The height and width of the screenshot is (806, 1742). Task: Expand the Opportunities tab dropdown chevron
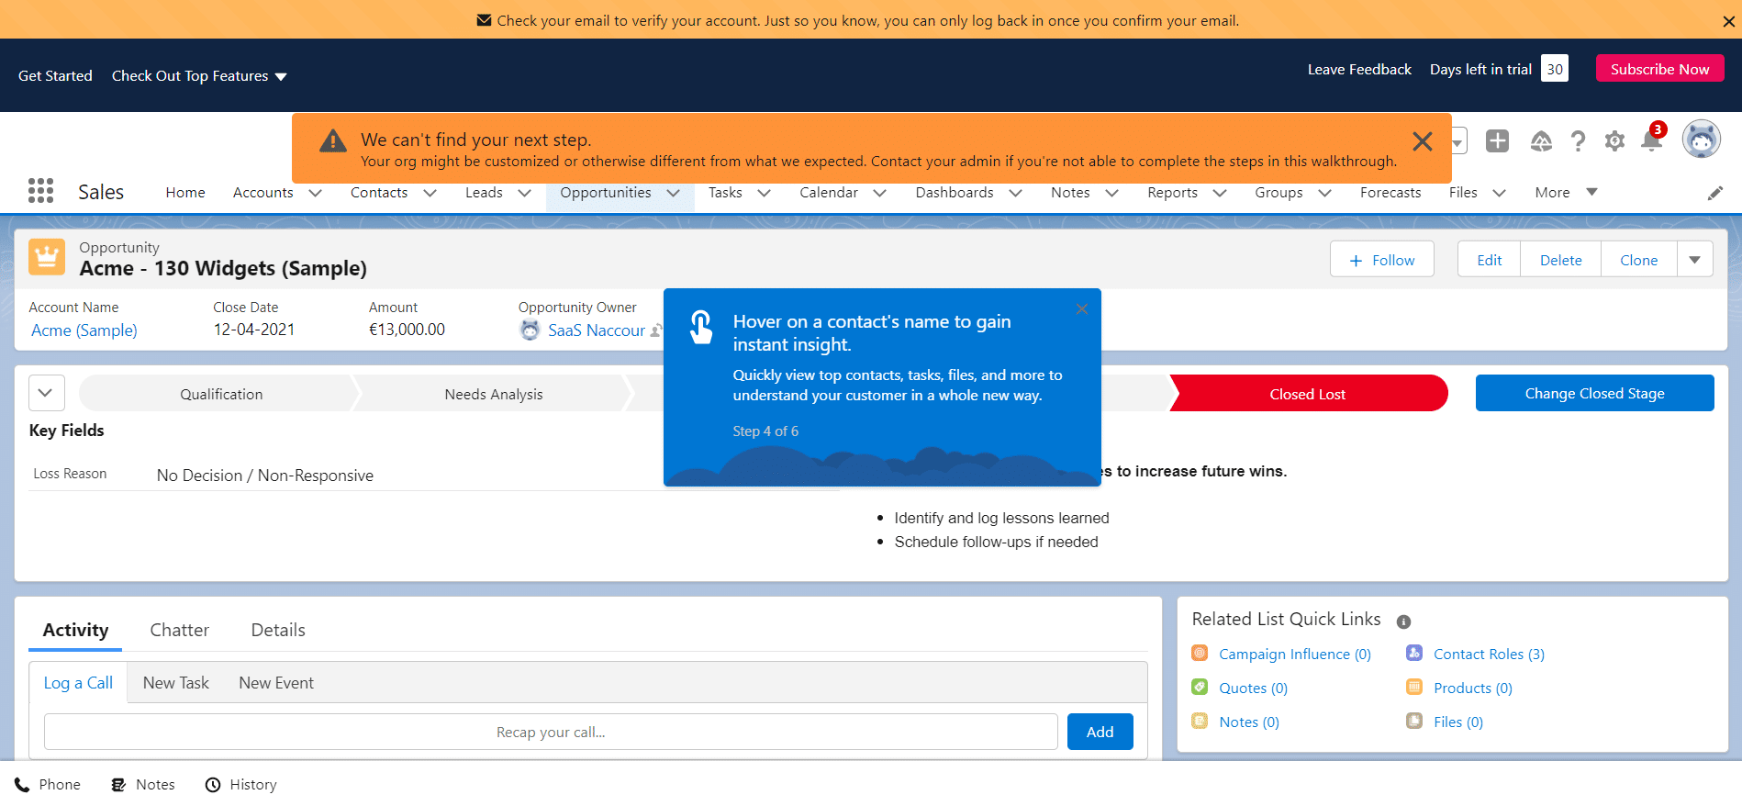pyautogui.click(x=673, y=193)
